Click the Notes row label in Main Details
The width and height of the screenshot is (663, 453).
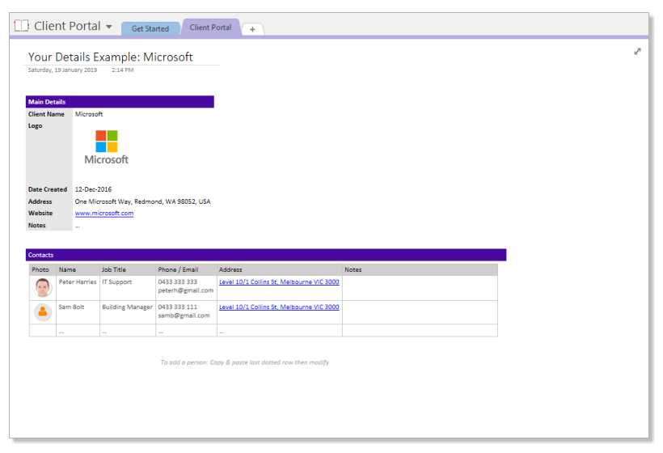pos(36,226)
